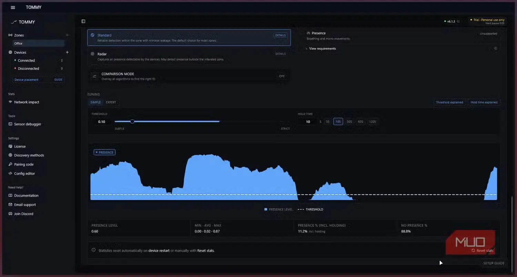Open the hamburger menu beside TOMMY
517x277 pixels.
pyautogui.click(x=13, y=7)
